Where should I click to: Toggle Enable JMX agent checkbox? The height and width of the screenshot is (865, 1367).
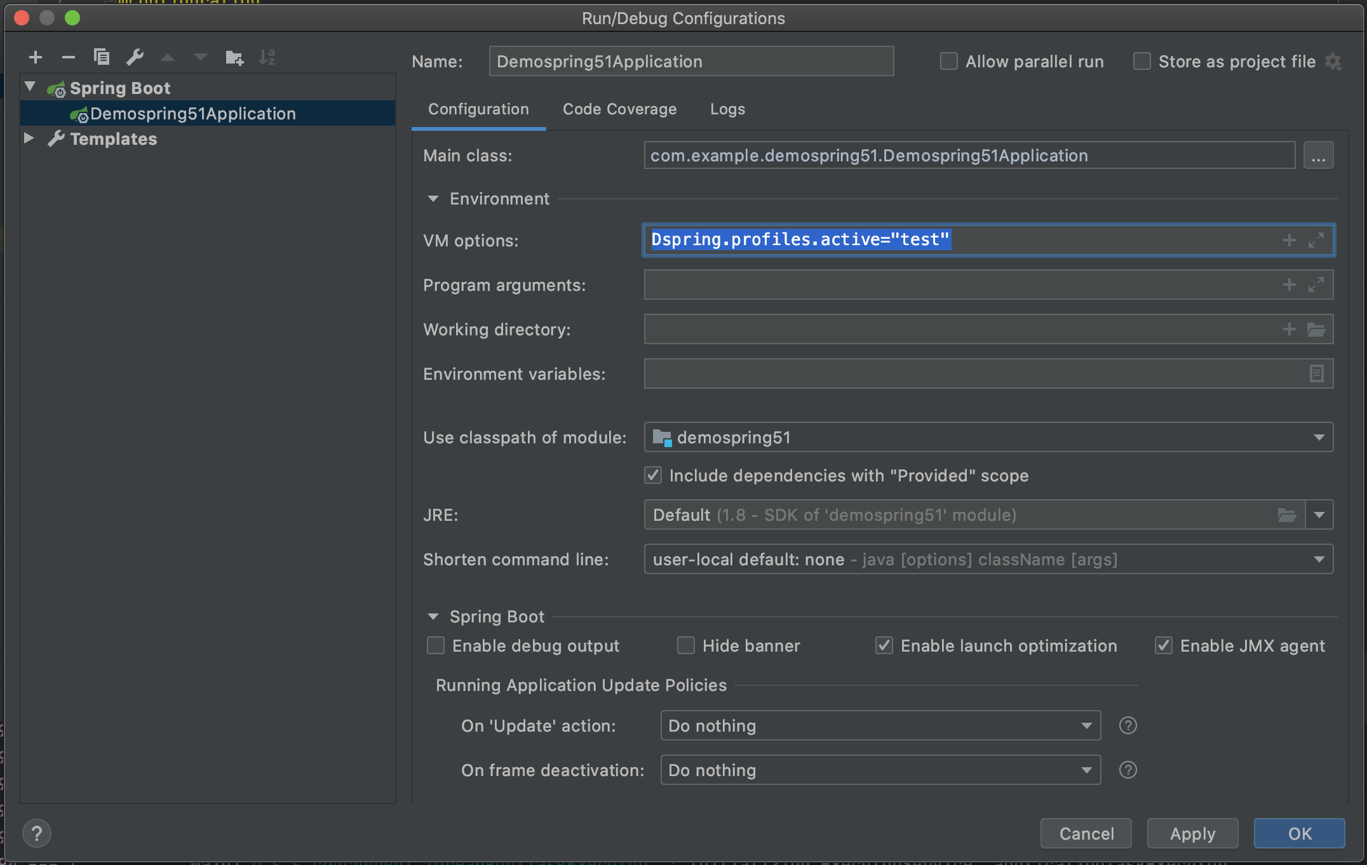pyautogui.click(x=1164, y=646)
